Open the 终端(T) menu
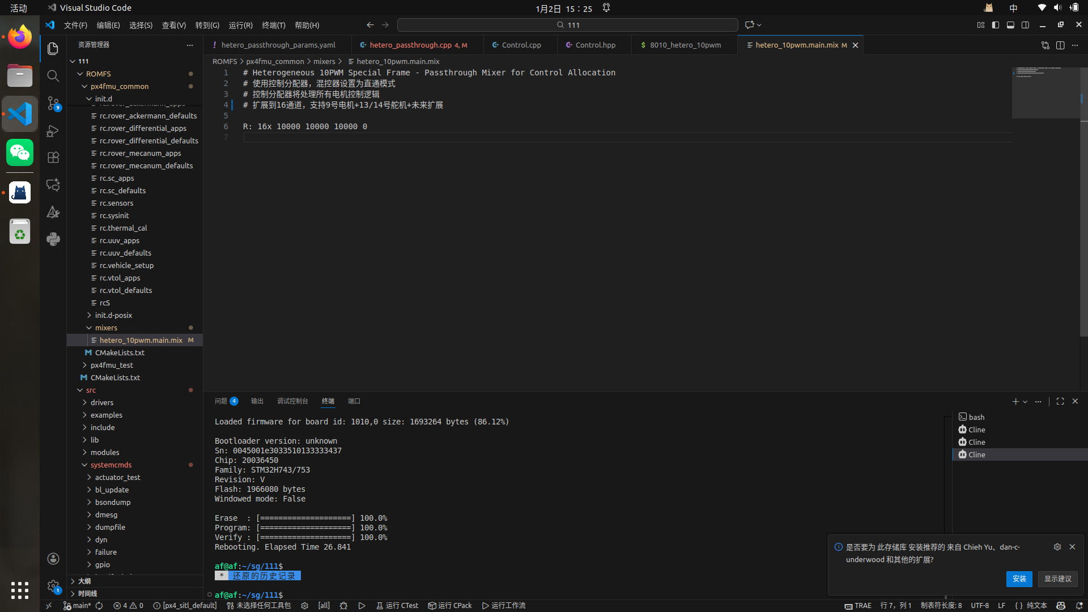Screen dimensions: 1088x612 coord(273,25)
